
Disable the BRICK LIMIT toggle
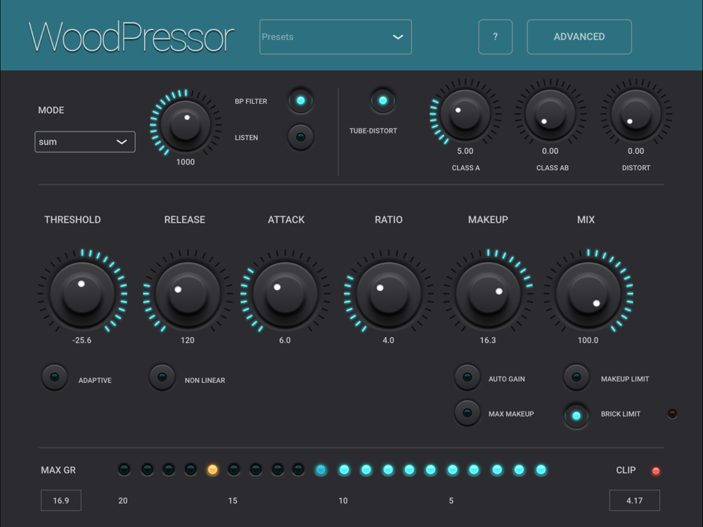click(x=576, y=415)
